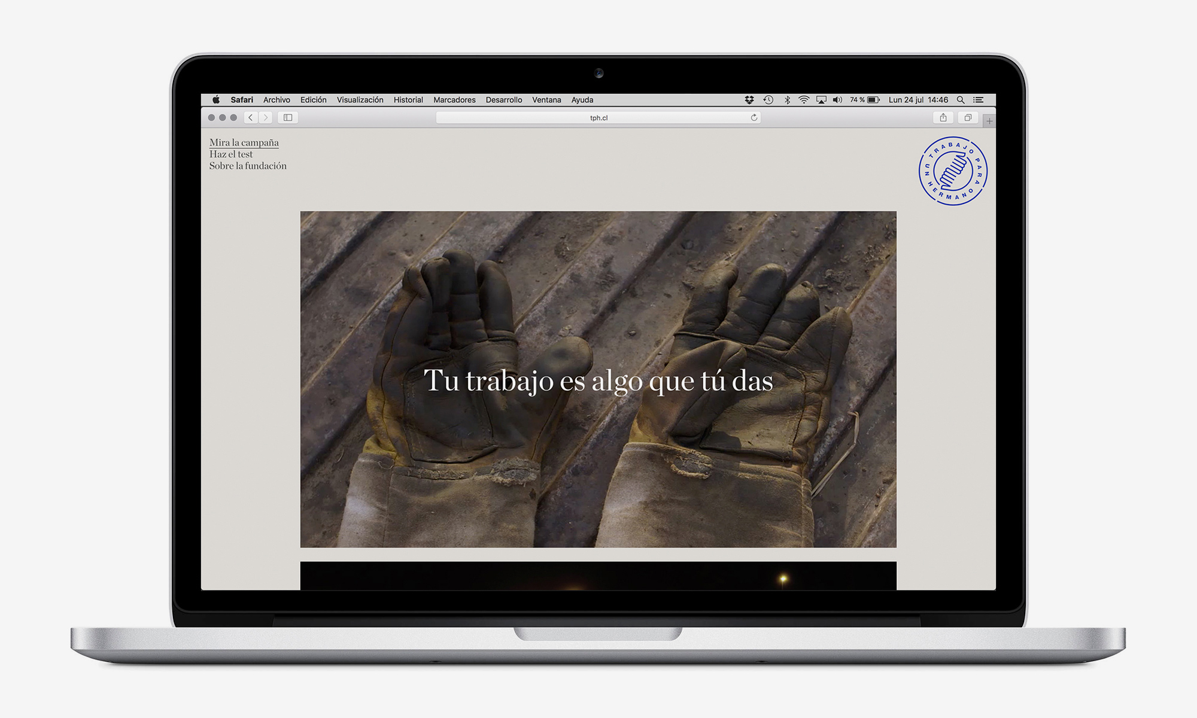Toggle the Safari sidebar button
The width and height of the screenshot is (1197, 718).
(288, 118)
